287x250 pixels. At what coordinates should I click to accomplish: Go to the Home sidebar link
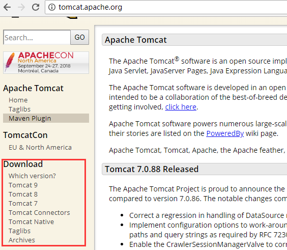coord(18,100)
